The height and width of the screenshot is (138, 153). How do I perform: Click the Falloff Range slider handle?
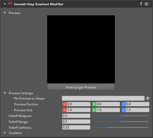[121, 122]
